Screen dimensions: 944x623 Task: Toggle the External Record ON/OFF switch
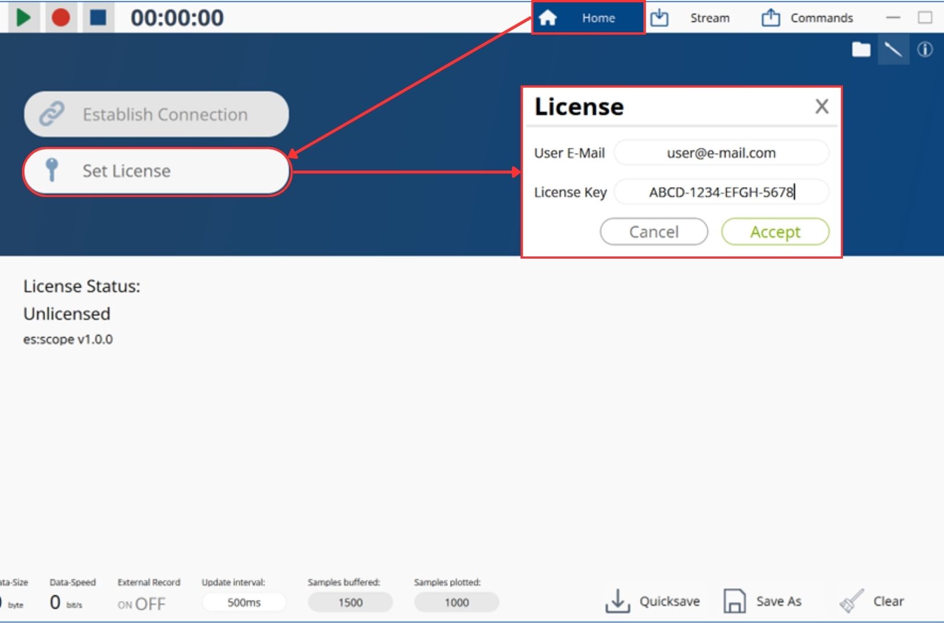pyautogui.click(x=142, y=604)
